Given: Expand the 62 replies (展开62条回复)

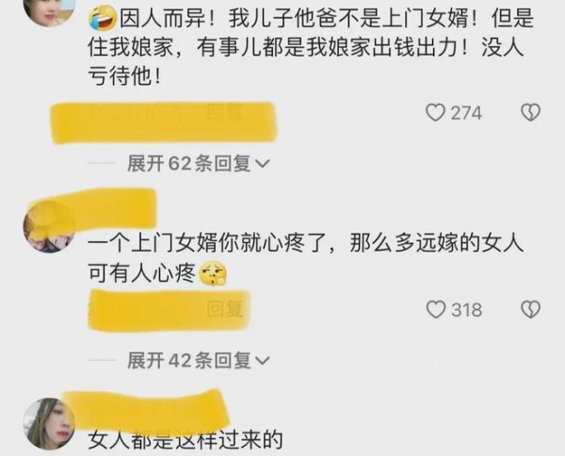Looking at the screenshot, I should [198, 164].
